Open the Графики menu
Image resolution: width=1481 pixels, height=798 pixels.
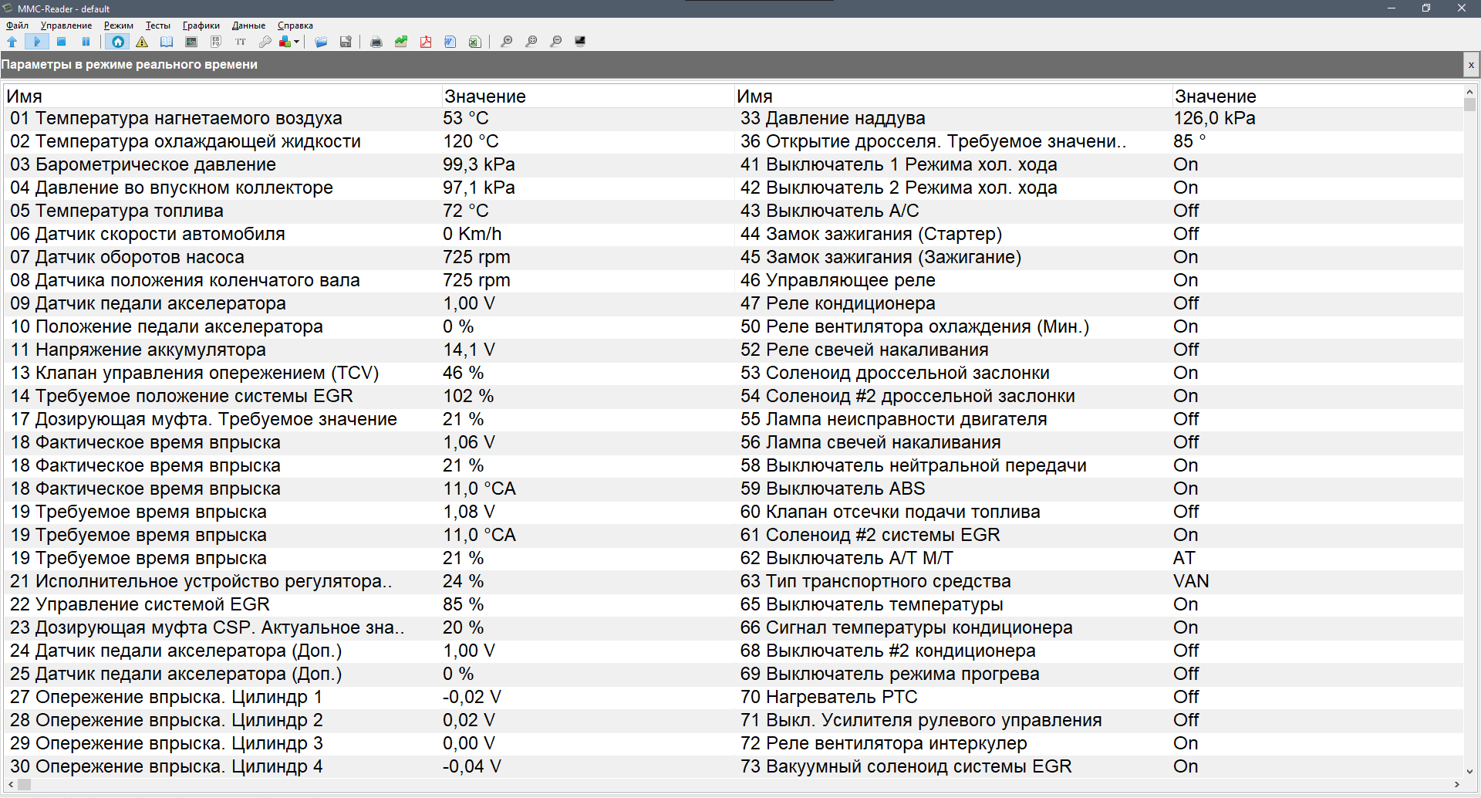(201, 25)
